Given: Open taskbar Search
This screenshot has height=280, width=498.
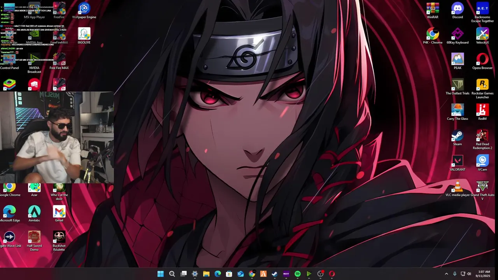Looking at the screenshot, I should coord(172,274).
